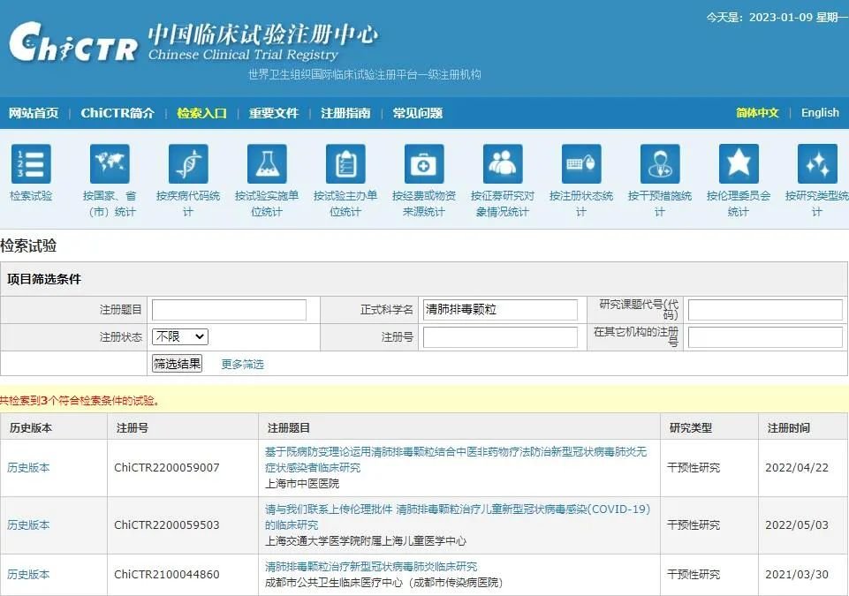Image resolution: width=849 pixels, height=596 pixels.
Task: Go to 注册指南 in navigation bar
Action: (345, 113)
